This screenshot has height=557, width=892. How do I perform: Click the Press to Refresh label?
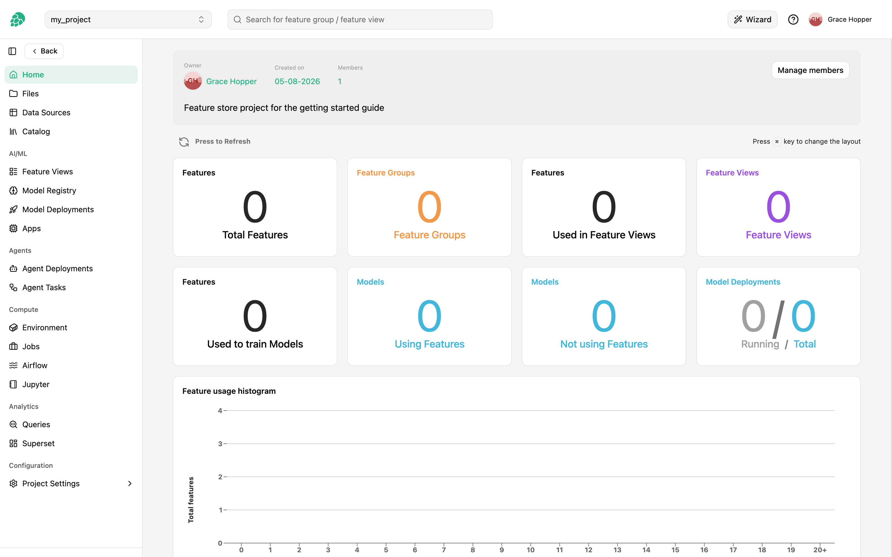[x=223, y=141]
